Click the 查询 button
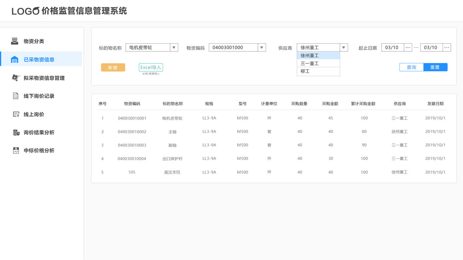 tap(411, 67)
